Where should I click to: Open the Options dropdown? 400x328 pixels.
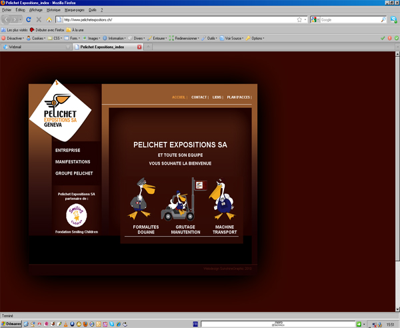tap(255, 38)
